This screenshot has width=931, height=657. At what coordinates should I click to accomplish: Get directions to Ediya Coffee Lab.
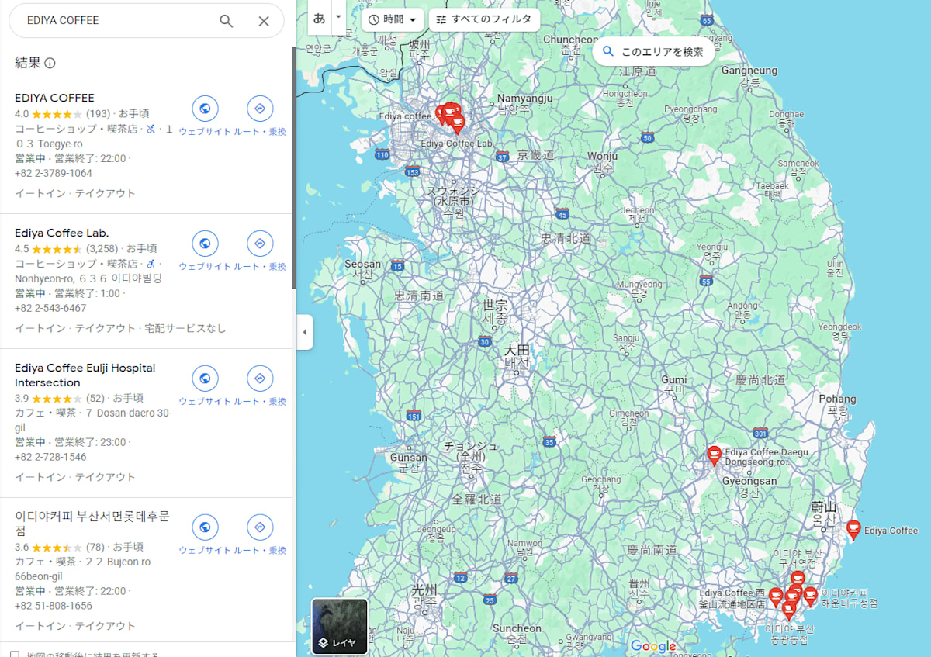click(x=260, y=244)
